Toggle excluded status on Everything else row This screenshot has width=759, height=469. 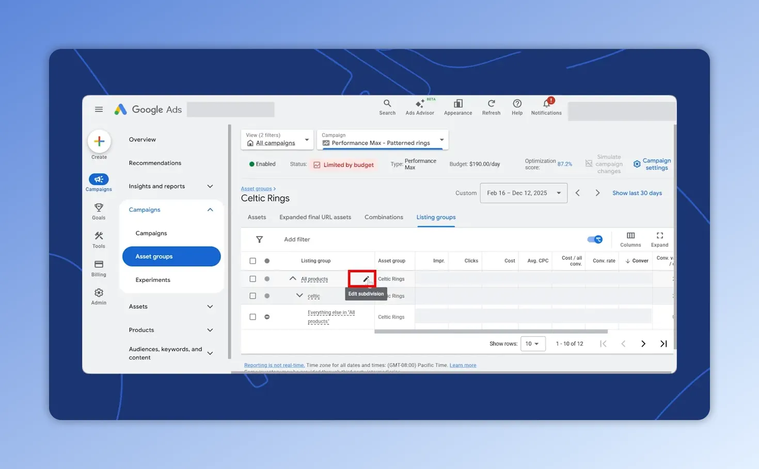(x=267, y=317)
